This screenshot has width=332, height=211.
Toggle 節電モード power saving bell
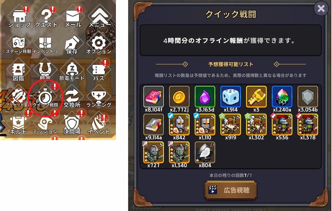coord(72,72)
